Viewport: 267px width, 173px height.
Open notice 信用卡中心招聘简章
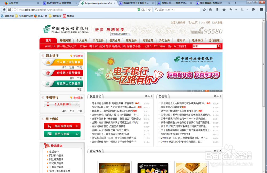point(171,107)
